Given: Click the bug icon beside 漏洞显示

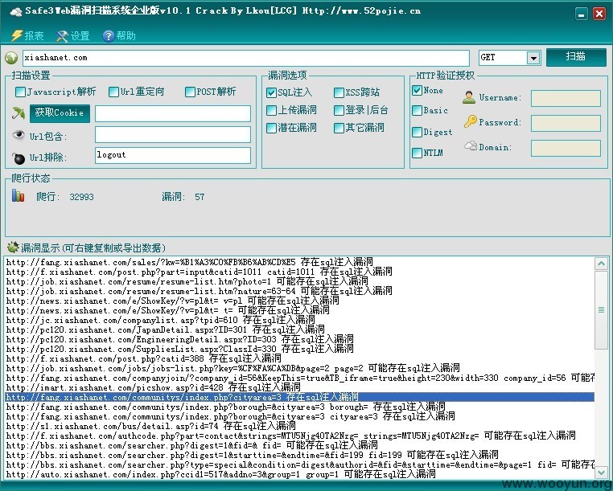Looking at the screenshot, I should (x=13, y=247).
